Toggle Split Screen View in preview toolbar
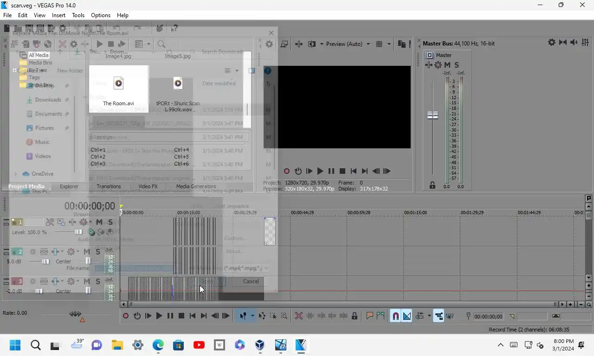 (312, 44)
